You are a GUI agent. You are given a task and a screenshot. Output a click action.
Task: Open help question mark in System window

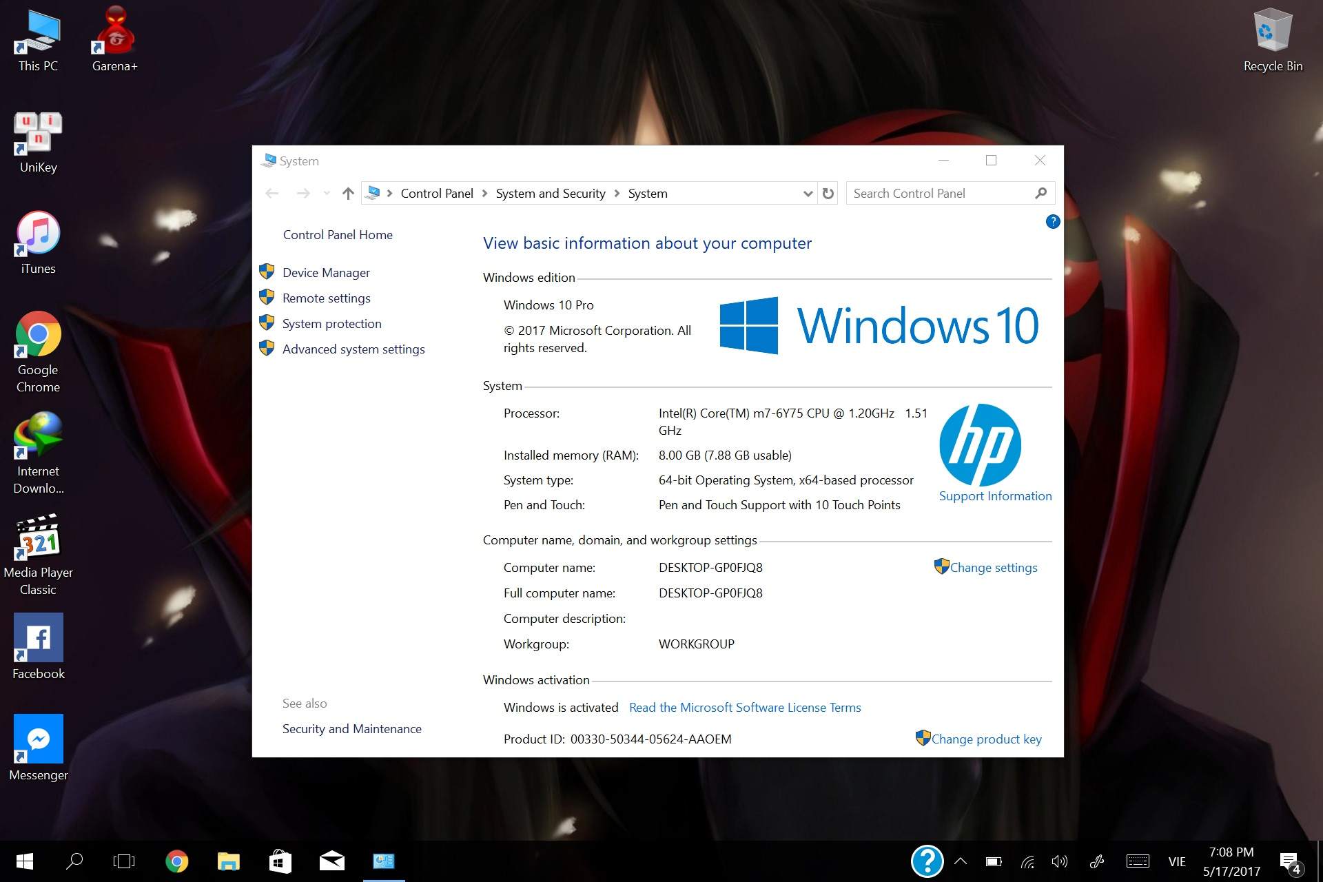click(1052, 222)
